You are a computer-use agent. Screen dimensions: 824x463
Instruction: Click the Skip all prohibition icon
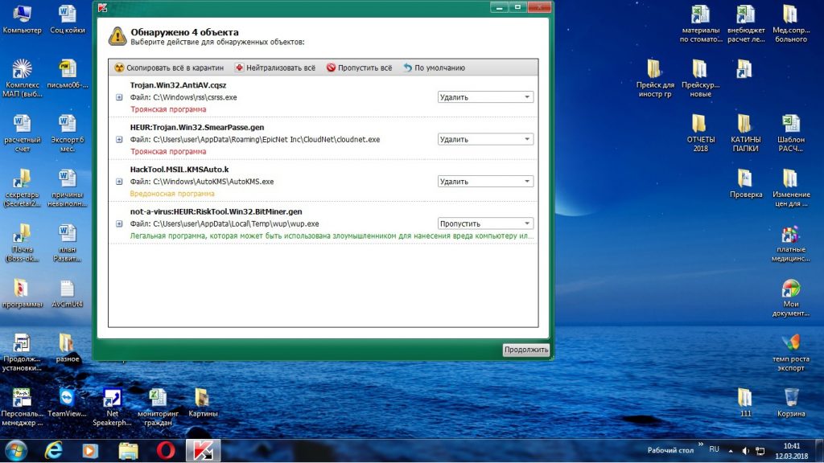click(331, 68)
